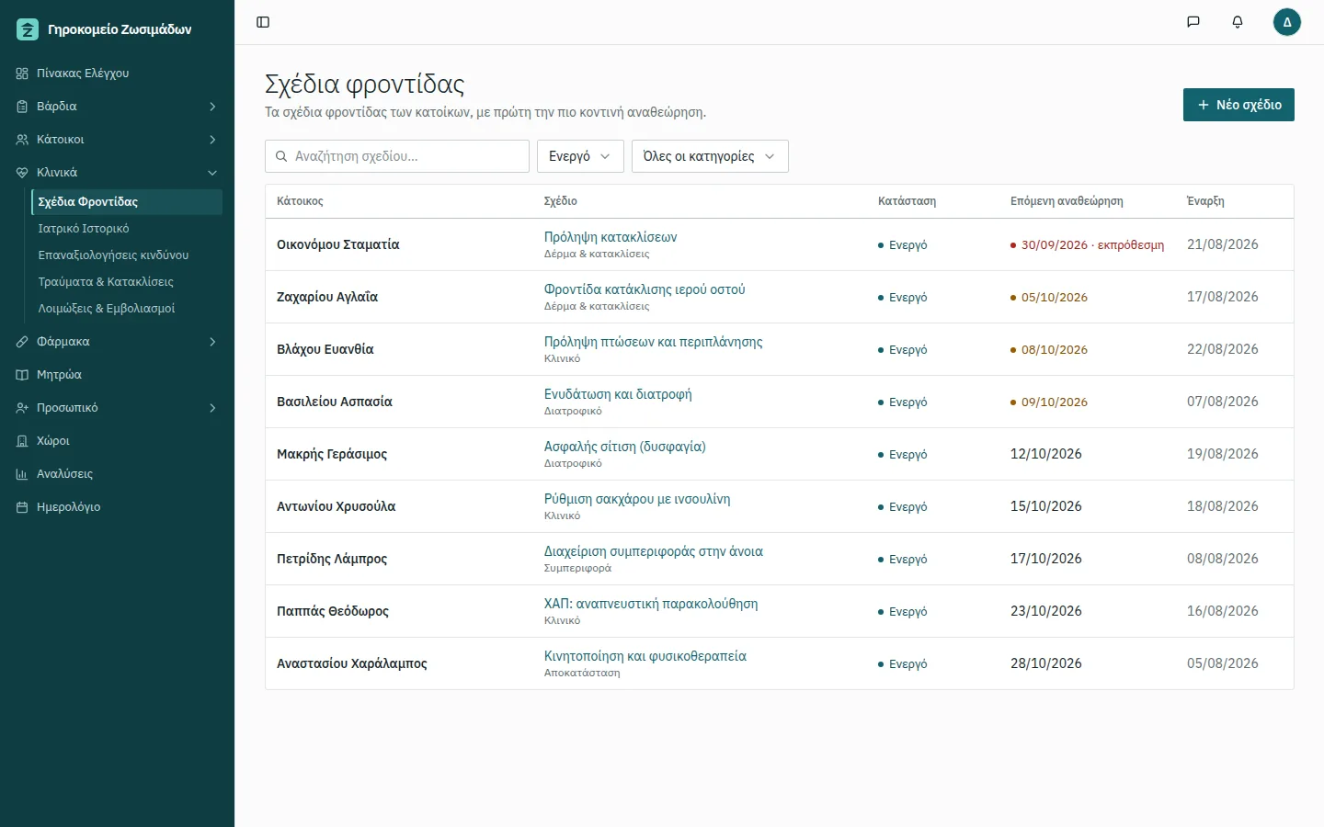This screenshot has width=1324, height=827.
Task: Click resident name Οικονόμου Σταματία
Action: point(338,244)
